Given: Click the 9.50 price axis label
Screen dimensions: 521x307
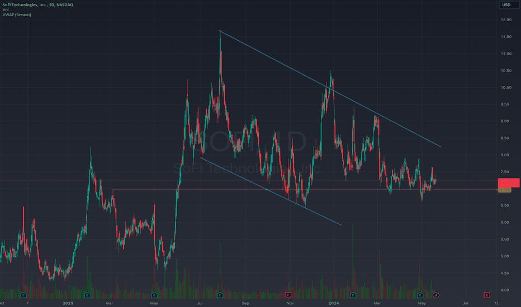Looking at the screenshot, I should (506, 104).
